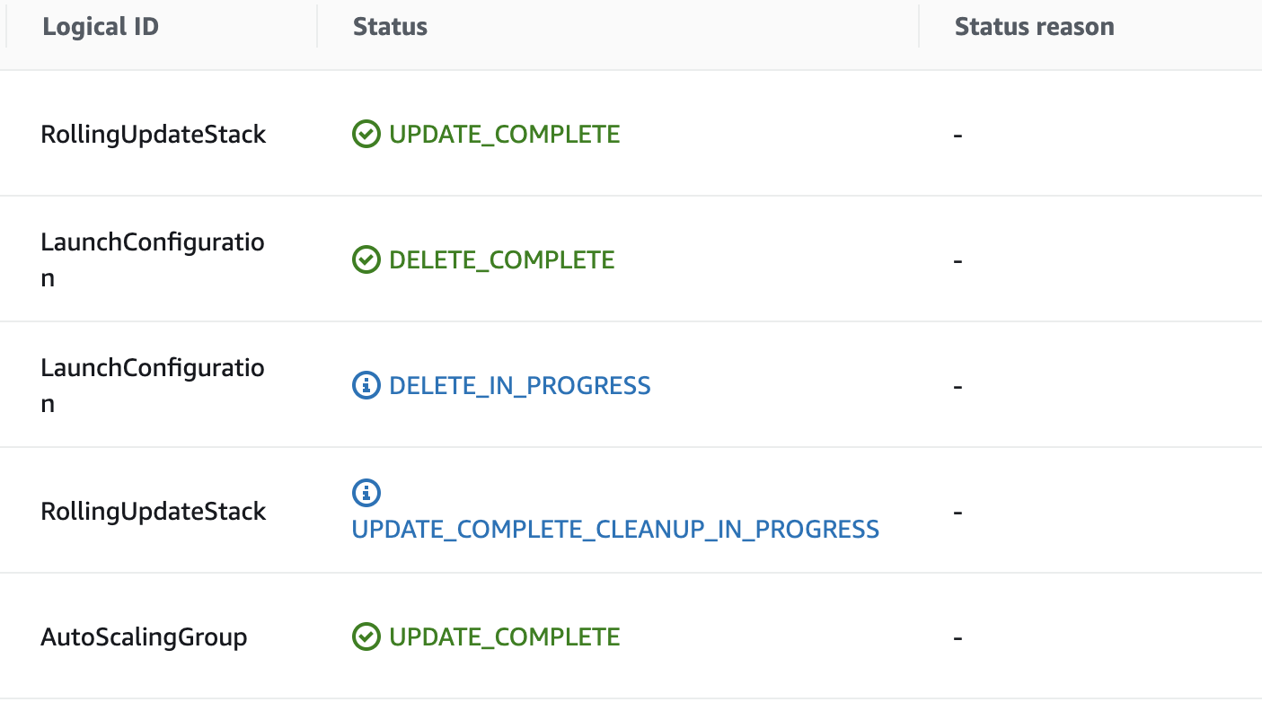Click the status reason dash for AutoScalingGroup
1262x711 pixels.
(x=958, y=638)
